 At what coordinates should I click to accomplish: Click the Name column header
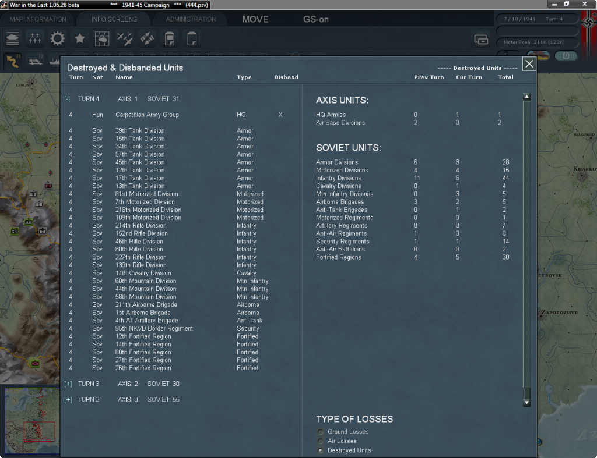[x=124, y=77]
